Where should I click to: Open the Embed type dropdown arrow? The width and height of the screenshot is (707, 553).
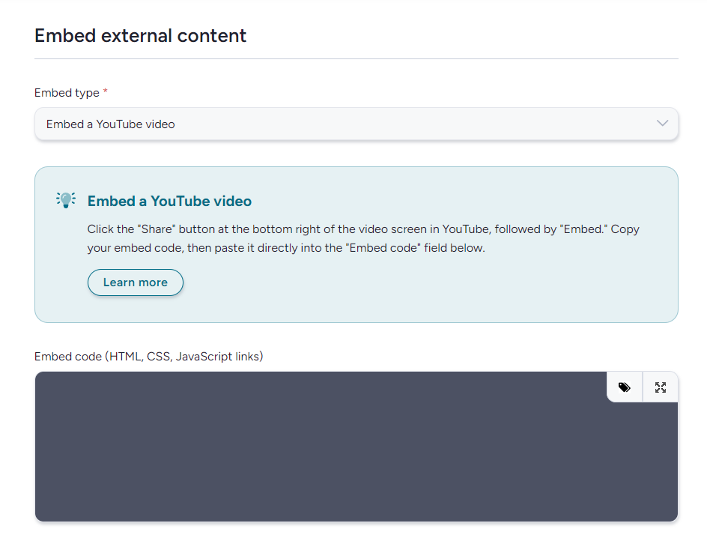point(662,124)
